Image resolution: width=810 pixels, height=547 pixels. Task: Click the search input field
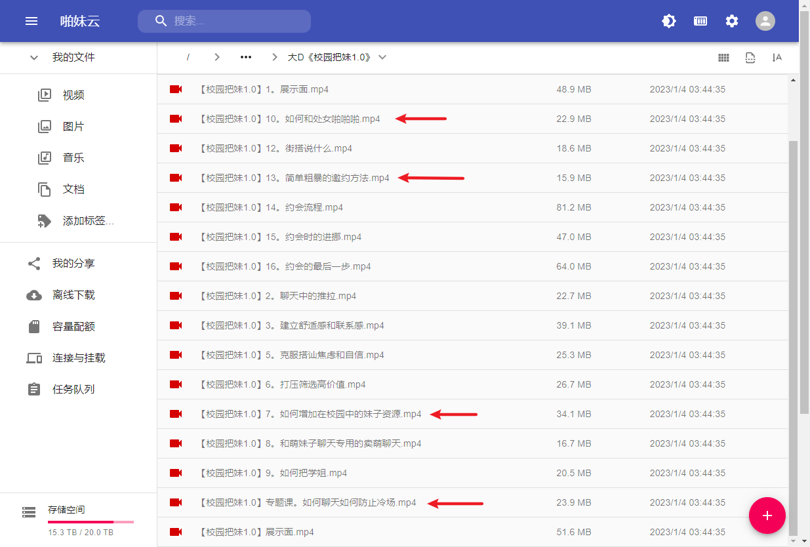(236, 21)
